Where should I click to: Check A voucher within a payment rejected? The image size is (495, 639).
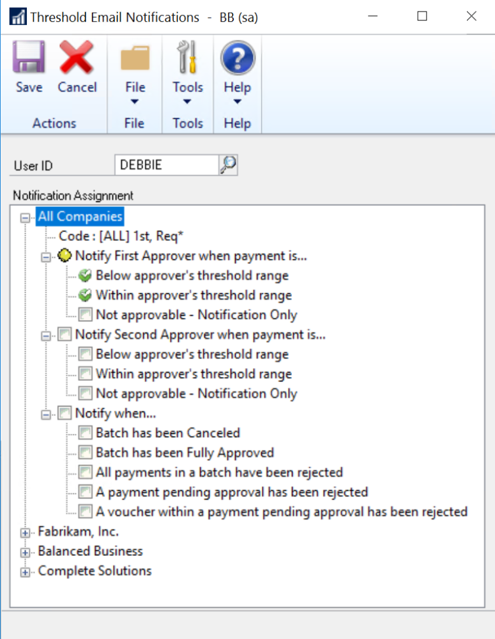point(85,511)
